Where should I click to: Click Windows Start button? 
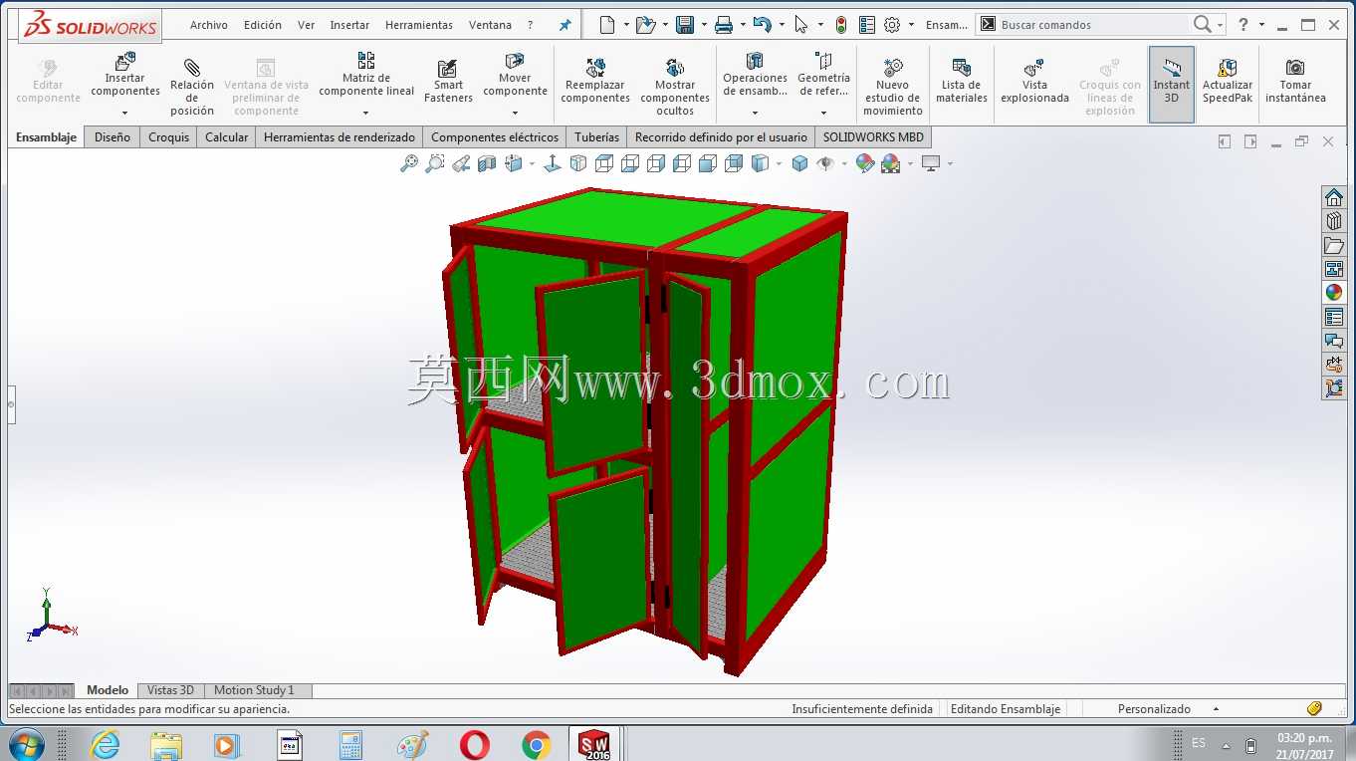pos(26,744)
